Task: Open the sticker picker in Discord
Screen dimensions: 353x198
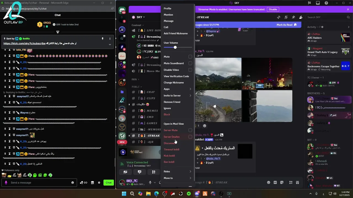Action: [282, 182]
